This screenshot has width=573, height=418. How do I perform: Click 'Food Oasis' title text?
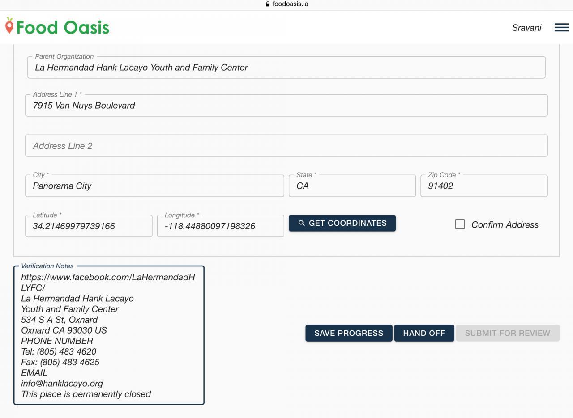[x=63, y=28]
